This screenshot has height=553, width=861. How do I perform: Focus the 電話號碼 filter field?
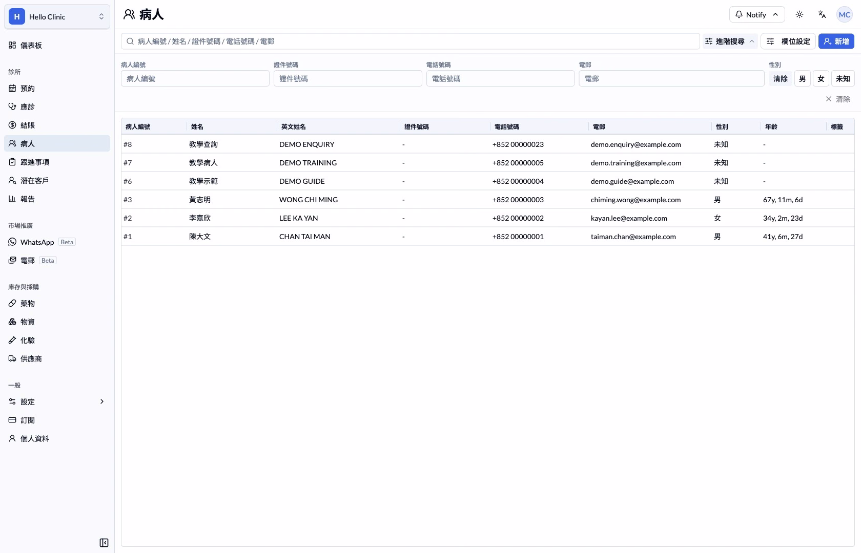[500, 78]
